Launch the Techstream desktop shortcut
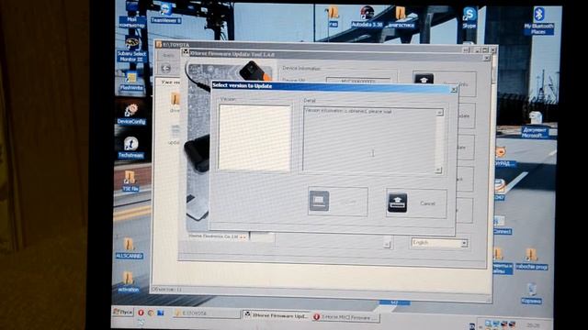The image size is (588, 330). (x=130, y=148)
